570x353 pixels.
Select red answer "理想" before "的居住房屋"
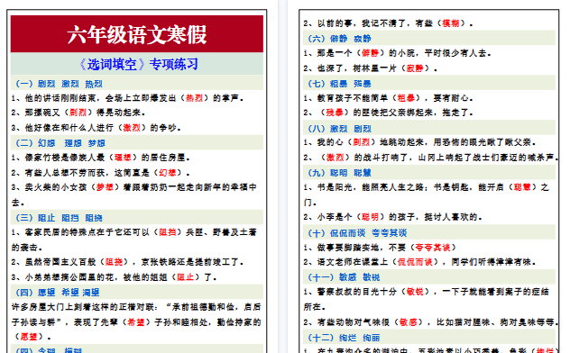(123, 158)
